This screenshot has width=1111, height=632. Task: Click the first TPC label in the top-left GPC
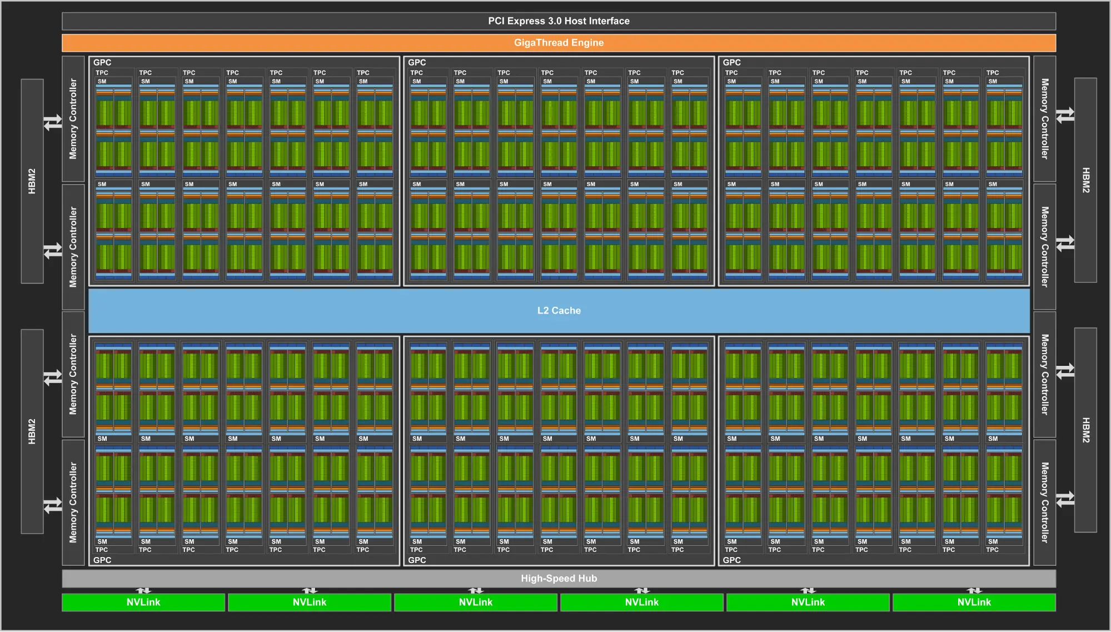(x=102, y=73)
